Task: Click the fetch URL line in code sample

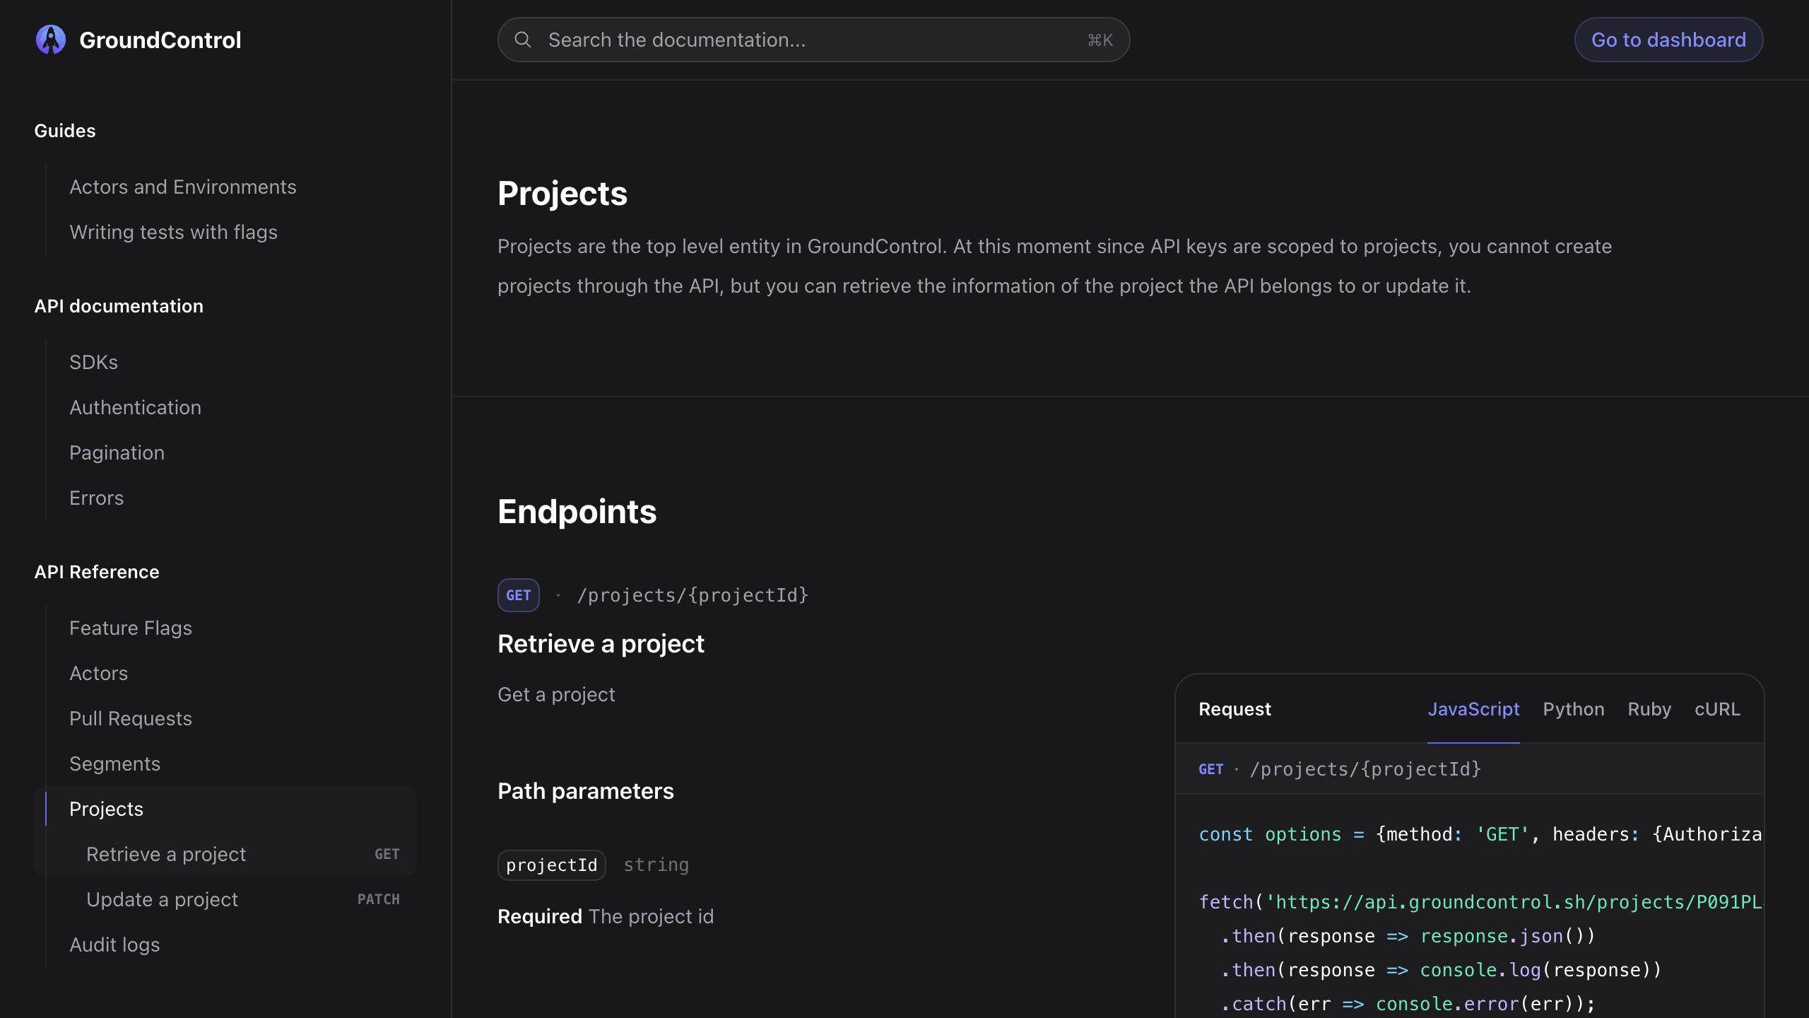Action: pos(1480,902)
